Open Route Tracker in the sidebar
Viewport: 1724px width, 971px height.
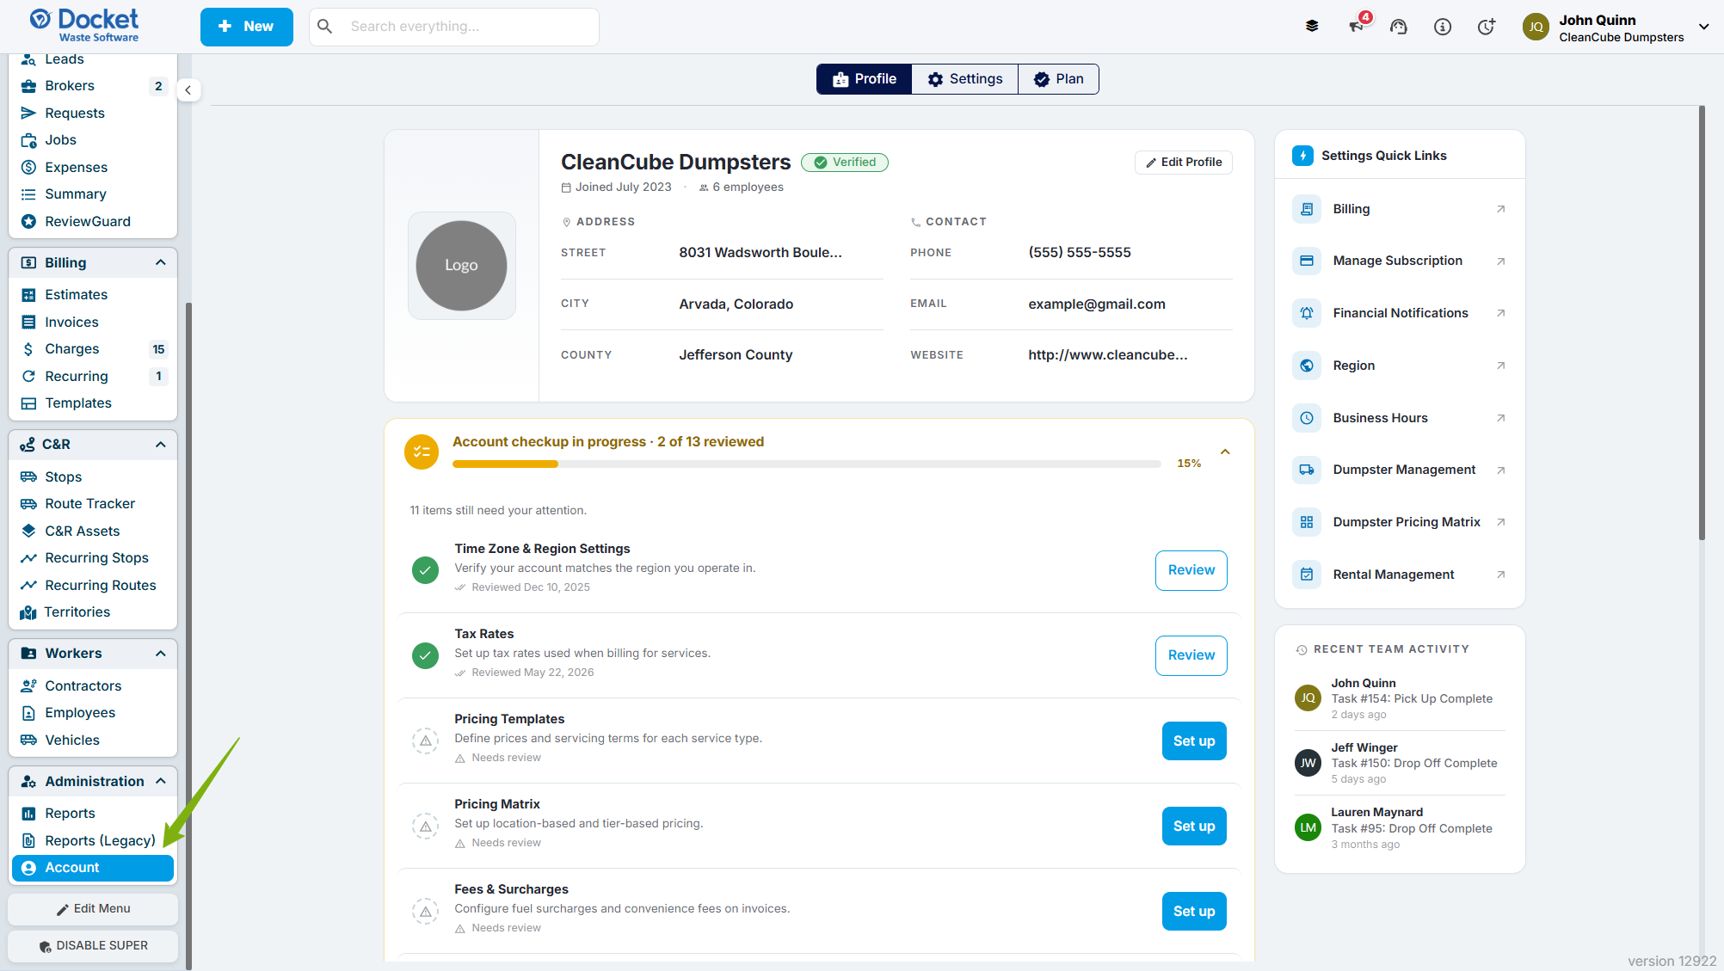coord(93,504)
